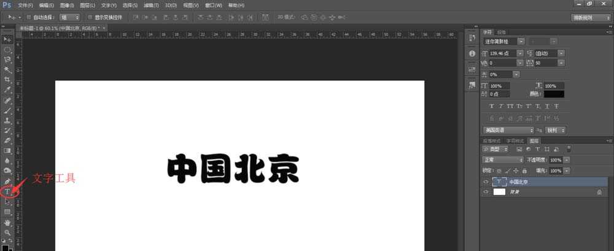Select the Hand tool
614x251 pixels.
click(7, 222)
